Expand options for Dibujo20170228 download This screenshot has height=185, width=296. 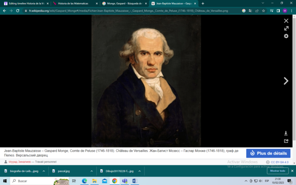[x=140, y=171]
